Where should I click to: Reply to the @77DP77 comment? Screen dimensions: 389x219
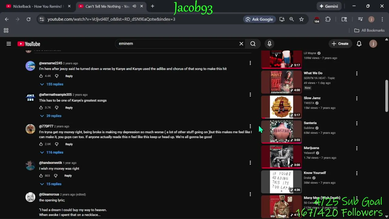tap(69, 144)
